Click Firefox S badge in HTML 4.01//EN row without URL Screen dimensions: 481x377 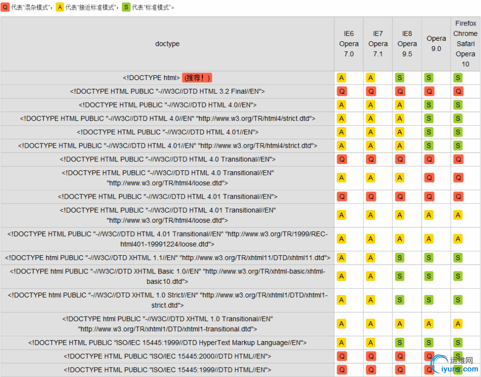(x=458, y=132)
